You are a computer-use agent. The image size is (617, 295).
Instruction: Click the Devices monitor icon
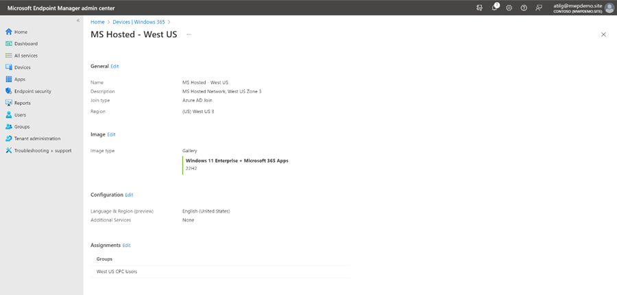(x=9, y=67)
